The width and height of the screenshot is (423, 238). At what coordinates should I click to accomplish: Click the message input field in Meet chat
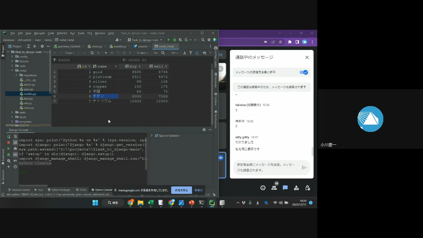[266, 167]
